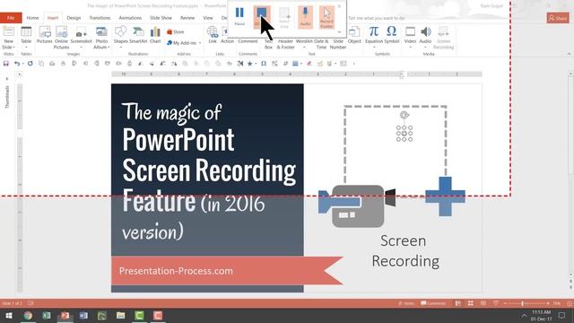Viewport: 574px width, 323px height.
Task: Undo the last action
Action: tap(17, 64)
